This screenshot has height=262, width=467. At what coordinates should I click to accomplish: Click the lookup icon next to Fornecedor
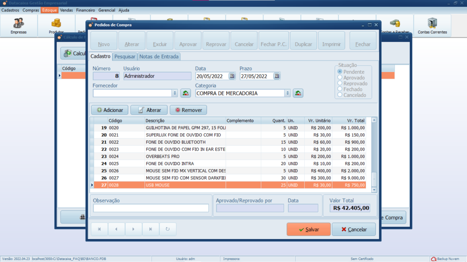click(x=186, y=93)
